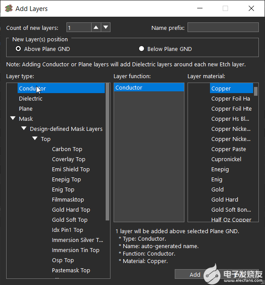This screenshot has width=265, height=285.
Task: Select Pastemask Top layer
Action: 71,270
